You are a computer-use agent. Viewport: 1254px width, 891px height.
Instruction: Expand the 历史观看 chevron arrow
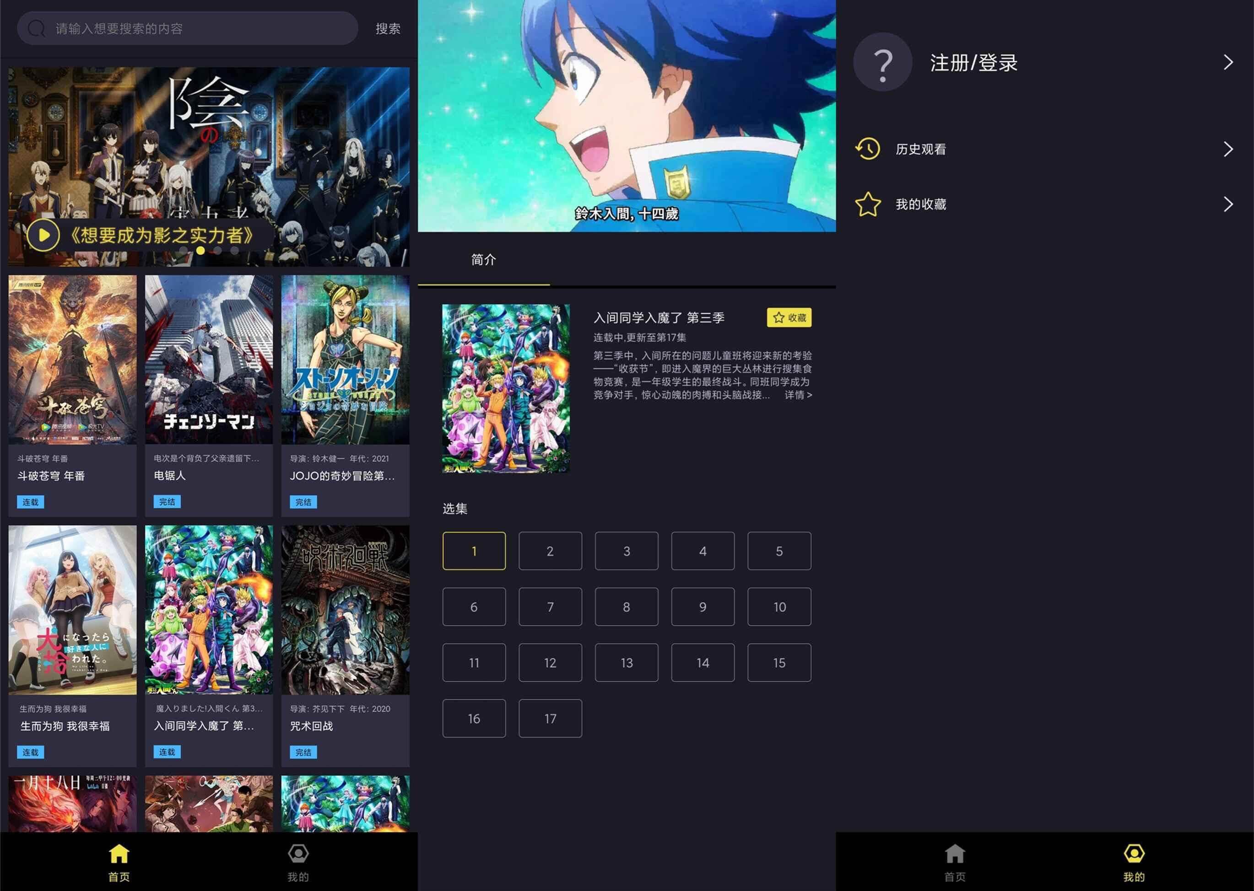pos(1229,149)
